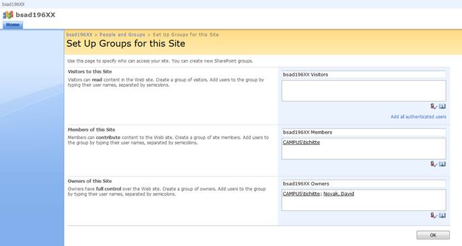
Task: Focus the bsad196XX Members name field
Action: coord(364,132)
